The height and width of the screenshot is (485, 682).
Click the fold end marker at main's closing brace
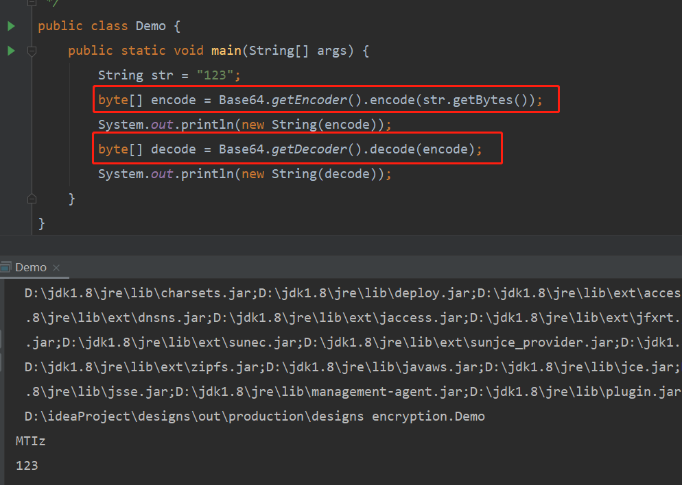click(32, 199)
